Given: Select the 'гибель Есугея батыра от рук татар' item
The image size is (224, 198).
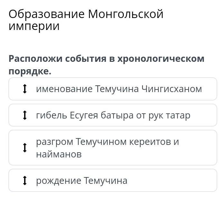Looking at the screenshot, I should tap(113, 115).
